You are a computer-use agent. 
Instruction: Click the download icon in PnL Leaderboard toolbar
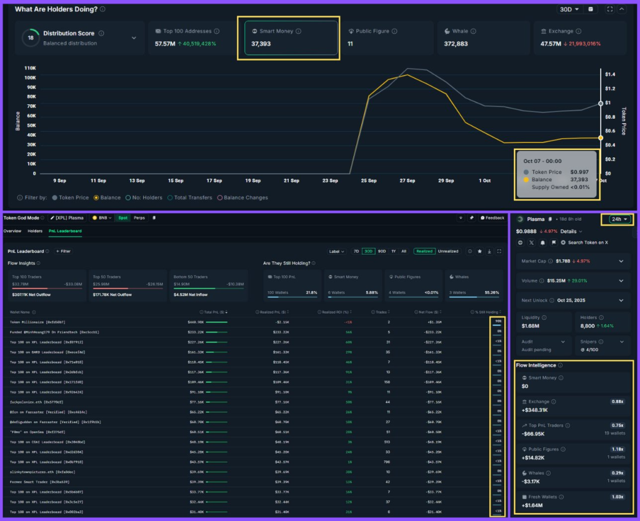489,251
